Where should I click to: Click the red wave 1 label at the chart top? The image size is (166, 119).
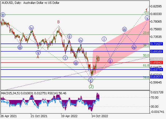[x=147, y=10]
